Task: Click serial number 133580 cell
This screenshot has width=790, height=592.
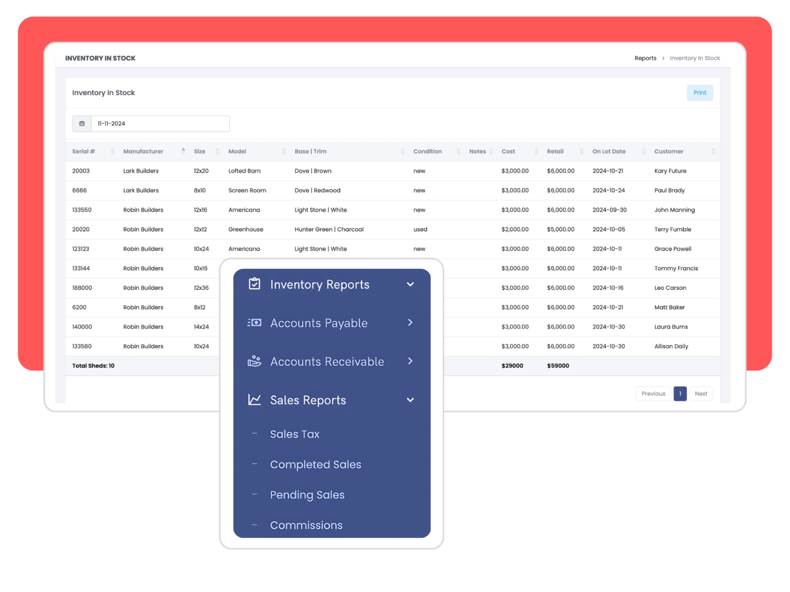Action: [82, 346]
